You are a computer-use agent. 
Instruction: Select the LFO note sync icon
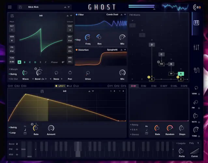(x=25, y=129)
